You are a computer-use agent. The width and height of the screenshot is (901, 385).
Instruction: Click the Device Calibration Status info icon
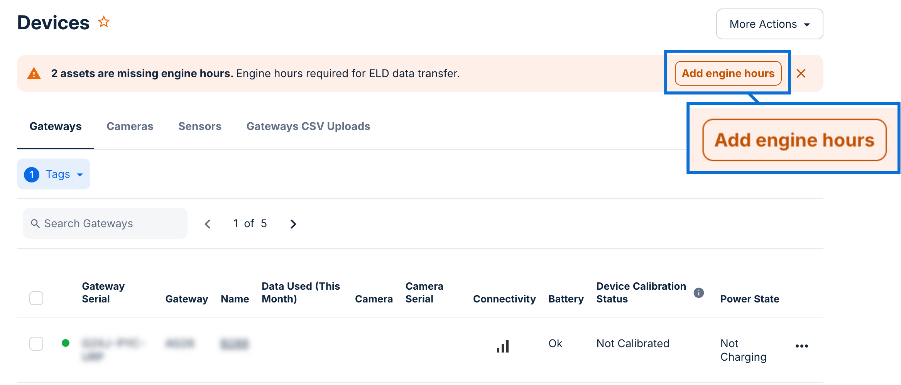pyautogui.click(x=698, y=293)
